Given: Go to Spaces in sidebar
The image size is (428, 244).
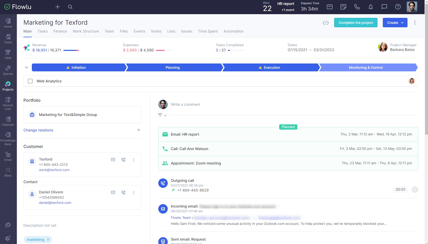Looking at the screenshot, I should [x=8, y=70].
